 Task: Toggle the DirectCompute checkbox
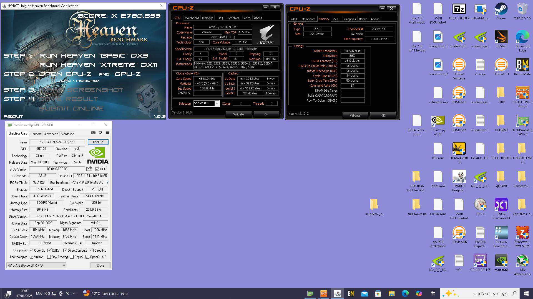point(65,251)
